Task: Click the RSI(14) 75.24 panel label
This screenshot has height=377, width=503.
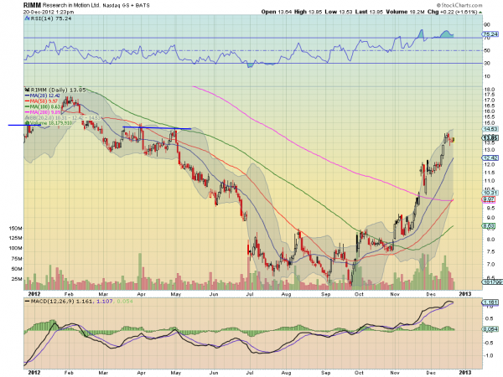Action: pyautogui.click(x=50, y=18)
